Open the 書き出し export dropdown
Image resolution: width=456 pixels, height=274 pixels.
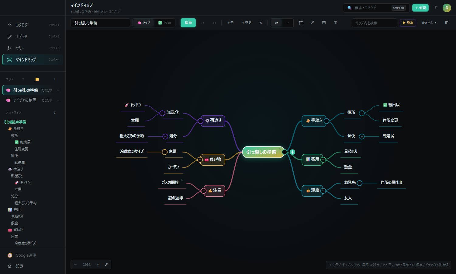pos(429,23)
